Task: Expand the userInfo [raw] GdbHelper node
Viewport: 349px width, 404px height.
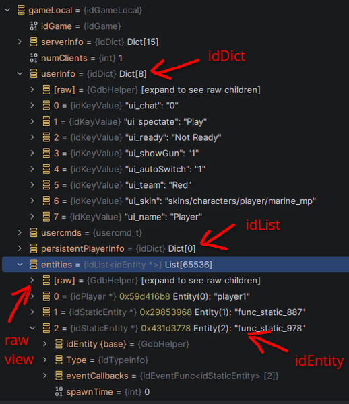Action: click(x=32, y=90)
